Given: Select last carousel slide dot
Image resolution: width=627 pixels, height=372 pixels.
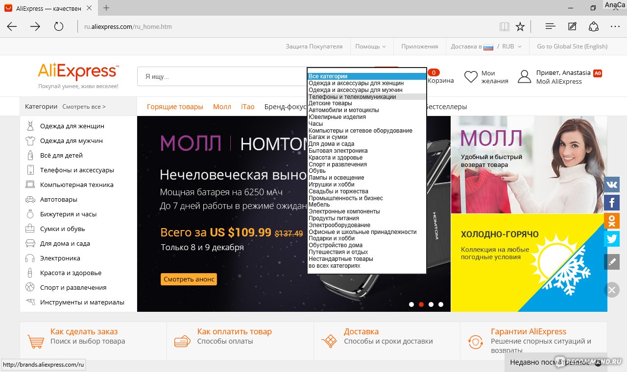Looking at the screenshot, I should coord(441,304).
